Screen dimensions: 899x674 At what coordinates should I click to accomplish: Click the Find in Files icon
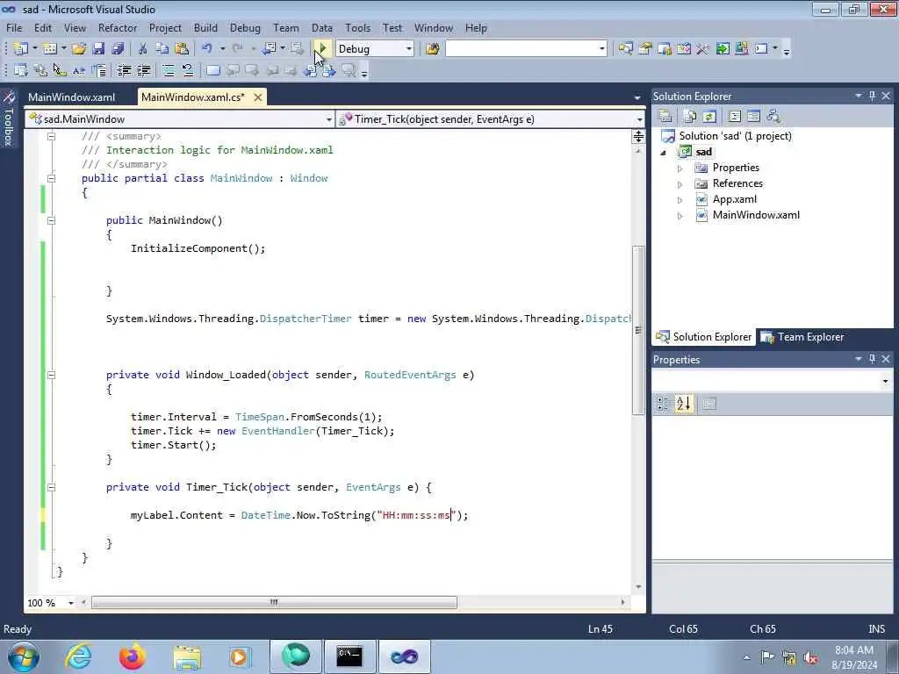coord(433,49)
